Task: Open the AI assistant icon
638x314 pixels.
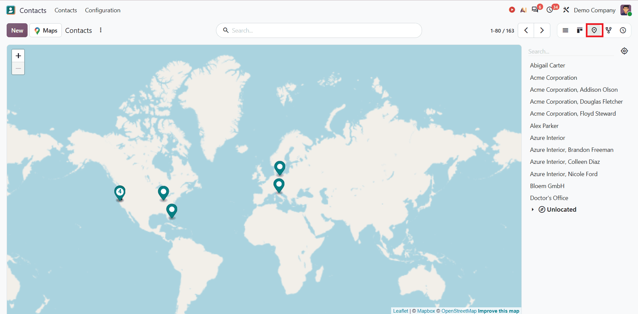Action: (x=523, y=10)
